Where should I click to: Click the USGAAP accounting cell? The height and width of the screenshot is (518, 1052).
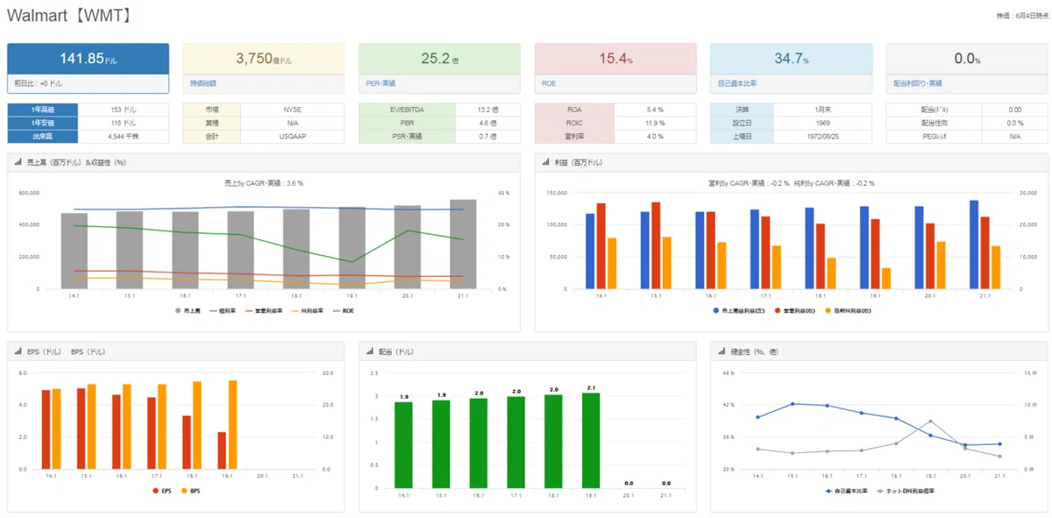pos(292,137)
